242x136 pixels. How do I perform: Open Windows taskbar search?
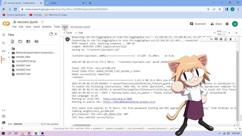click(x=9, y=133)
